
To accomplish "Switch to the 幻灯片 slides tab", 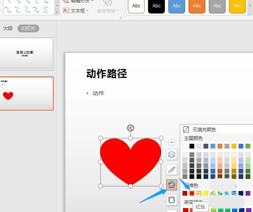I will tap(28, 28).
